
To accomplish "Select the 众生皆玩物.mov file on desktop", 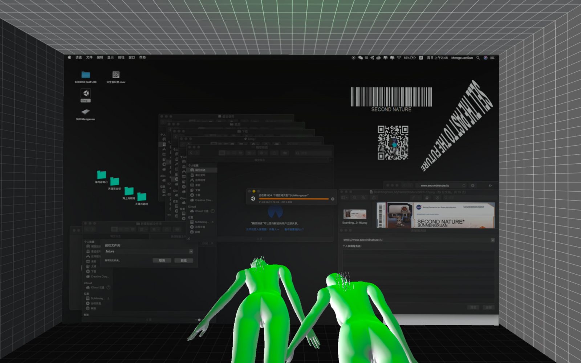I will pos(116,77).
